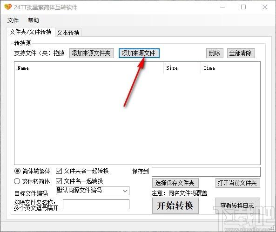Click the 开始转换 button
276x232 pixels.
(175, 205)
